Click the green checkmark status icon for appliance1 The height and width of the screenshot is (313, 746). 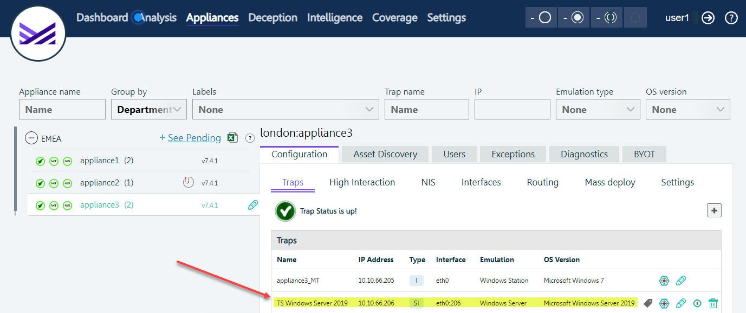click(40, 161)
